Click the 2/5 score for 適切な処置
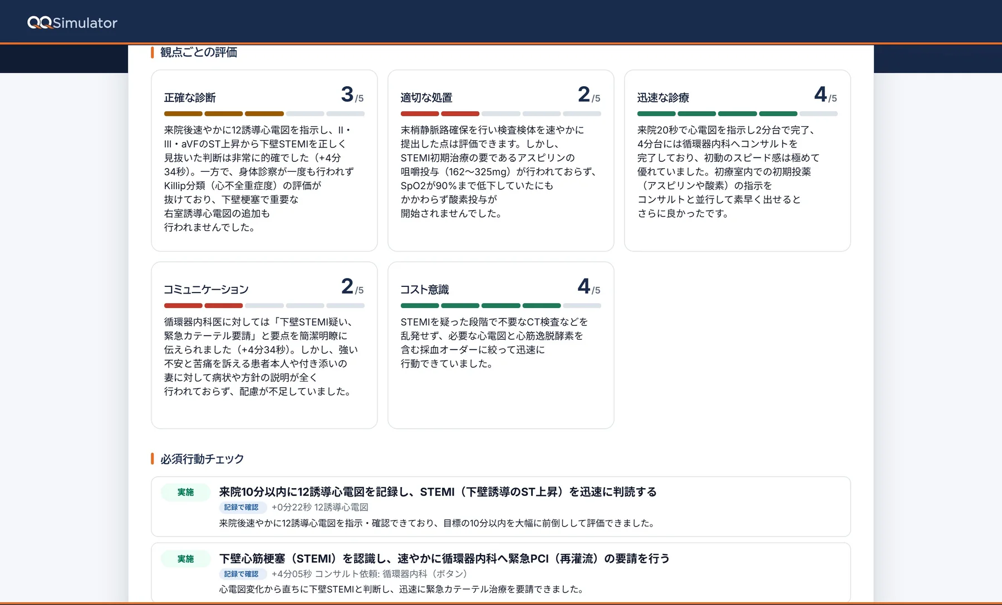Screen dimensions: 1002x605 tap(589, 95)
